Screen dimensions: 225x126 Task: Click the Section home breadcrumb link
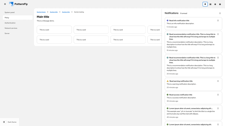click(41, 12)
